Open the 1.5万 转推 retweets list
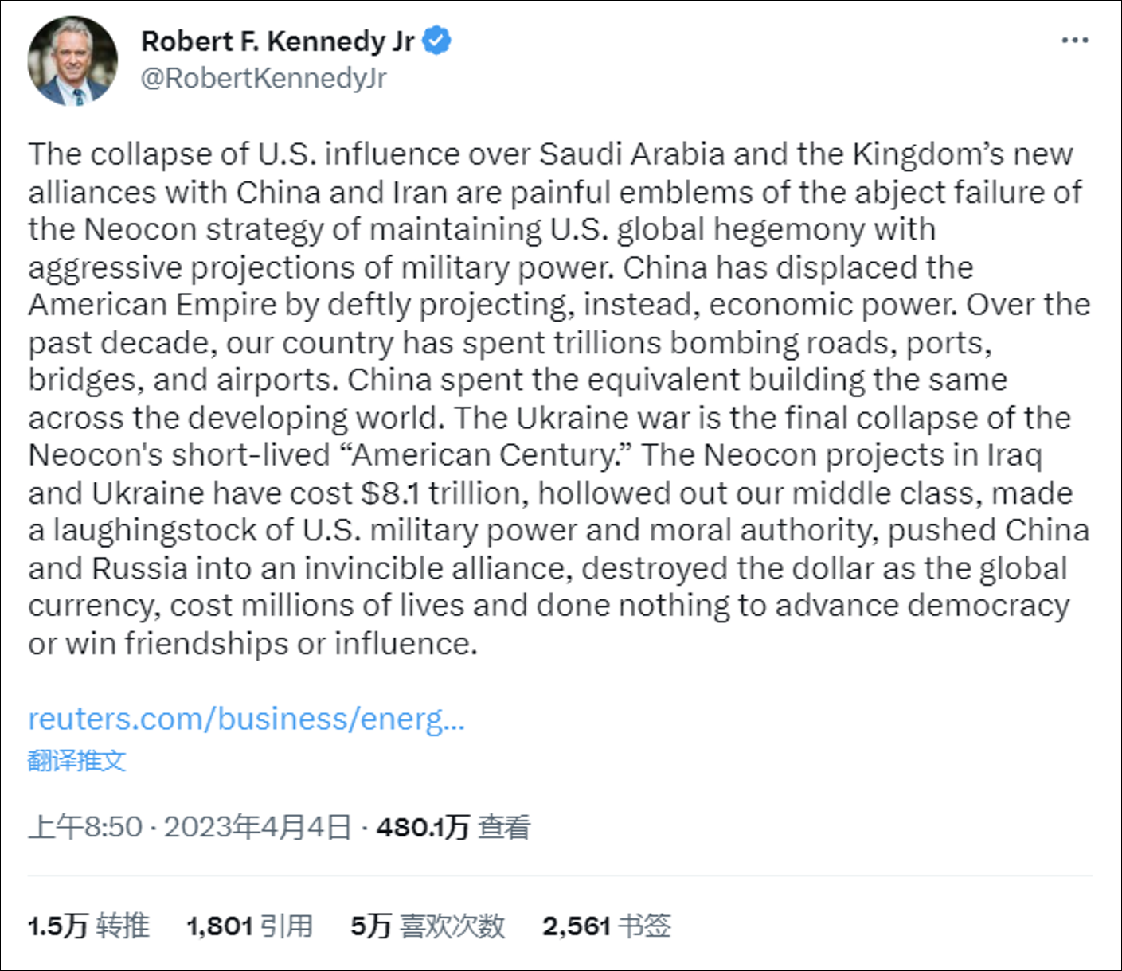 pyautogui.click(x=88, y=926)
